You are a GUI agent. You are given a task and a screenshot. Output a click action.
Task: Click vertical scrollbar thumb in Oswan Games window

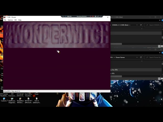point(162,64)
